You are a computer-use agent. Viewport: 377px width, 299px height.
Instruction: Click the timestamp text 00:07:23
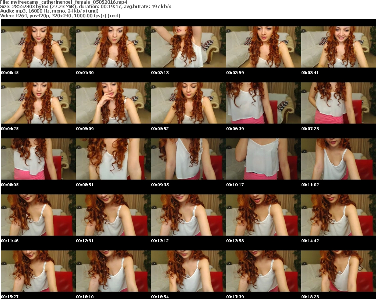coord(310,129)
